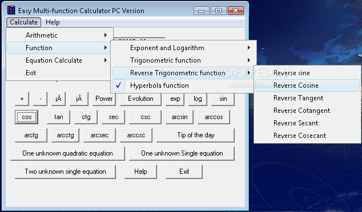This screenshot has width=362, height=212.
Task: Click the arcctg button
Action: pyautogui.click(x=65, y=135)
